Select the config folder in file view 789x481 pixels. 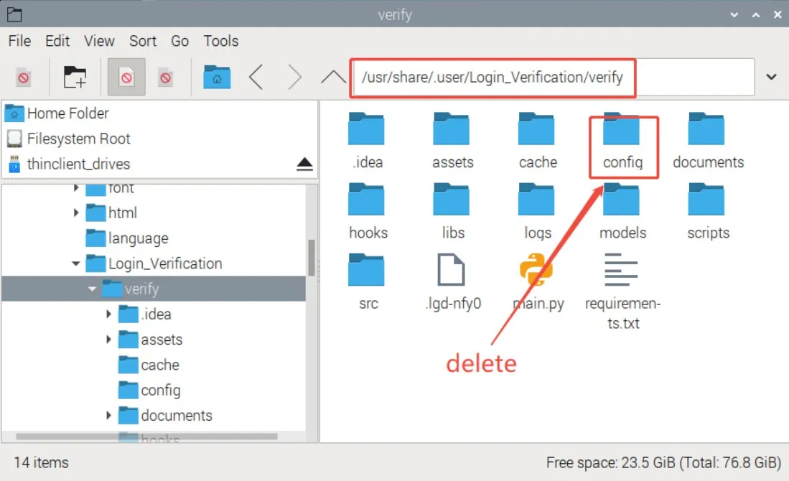(622, 132)
